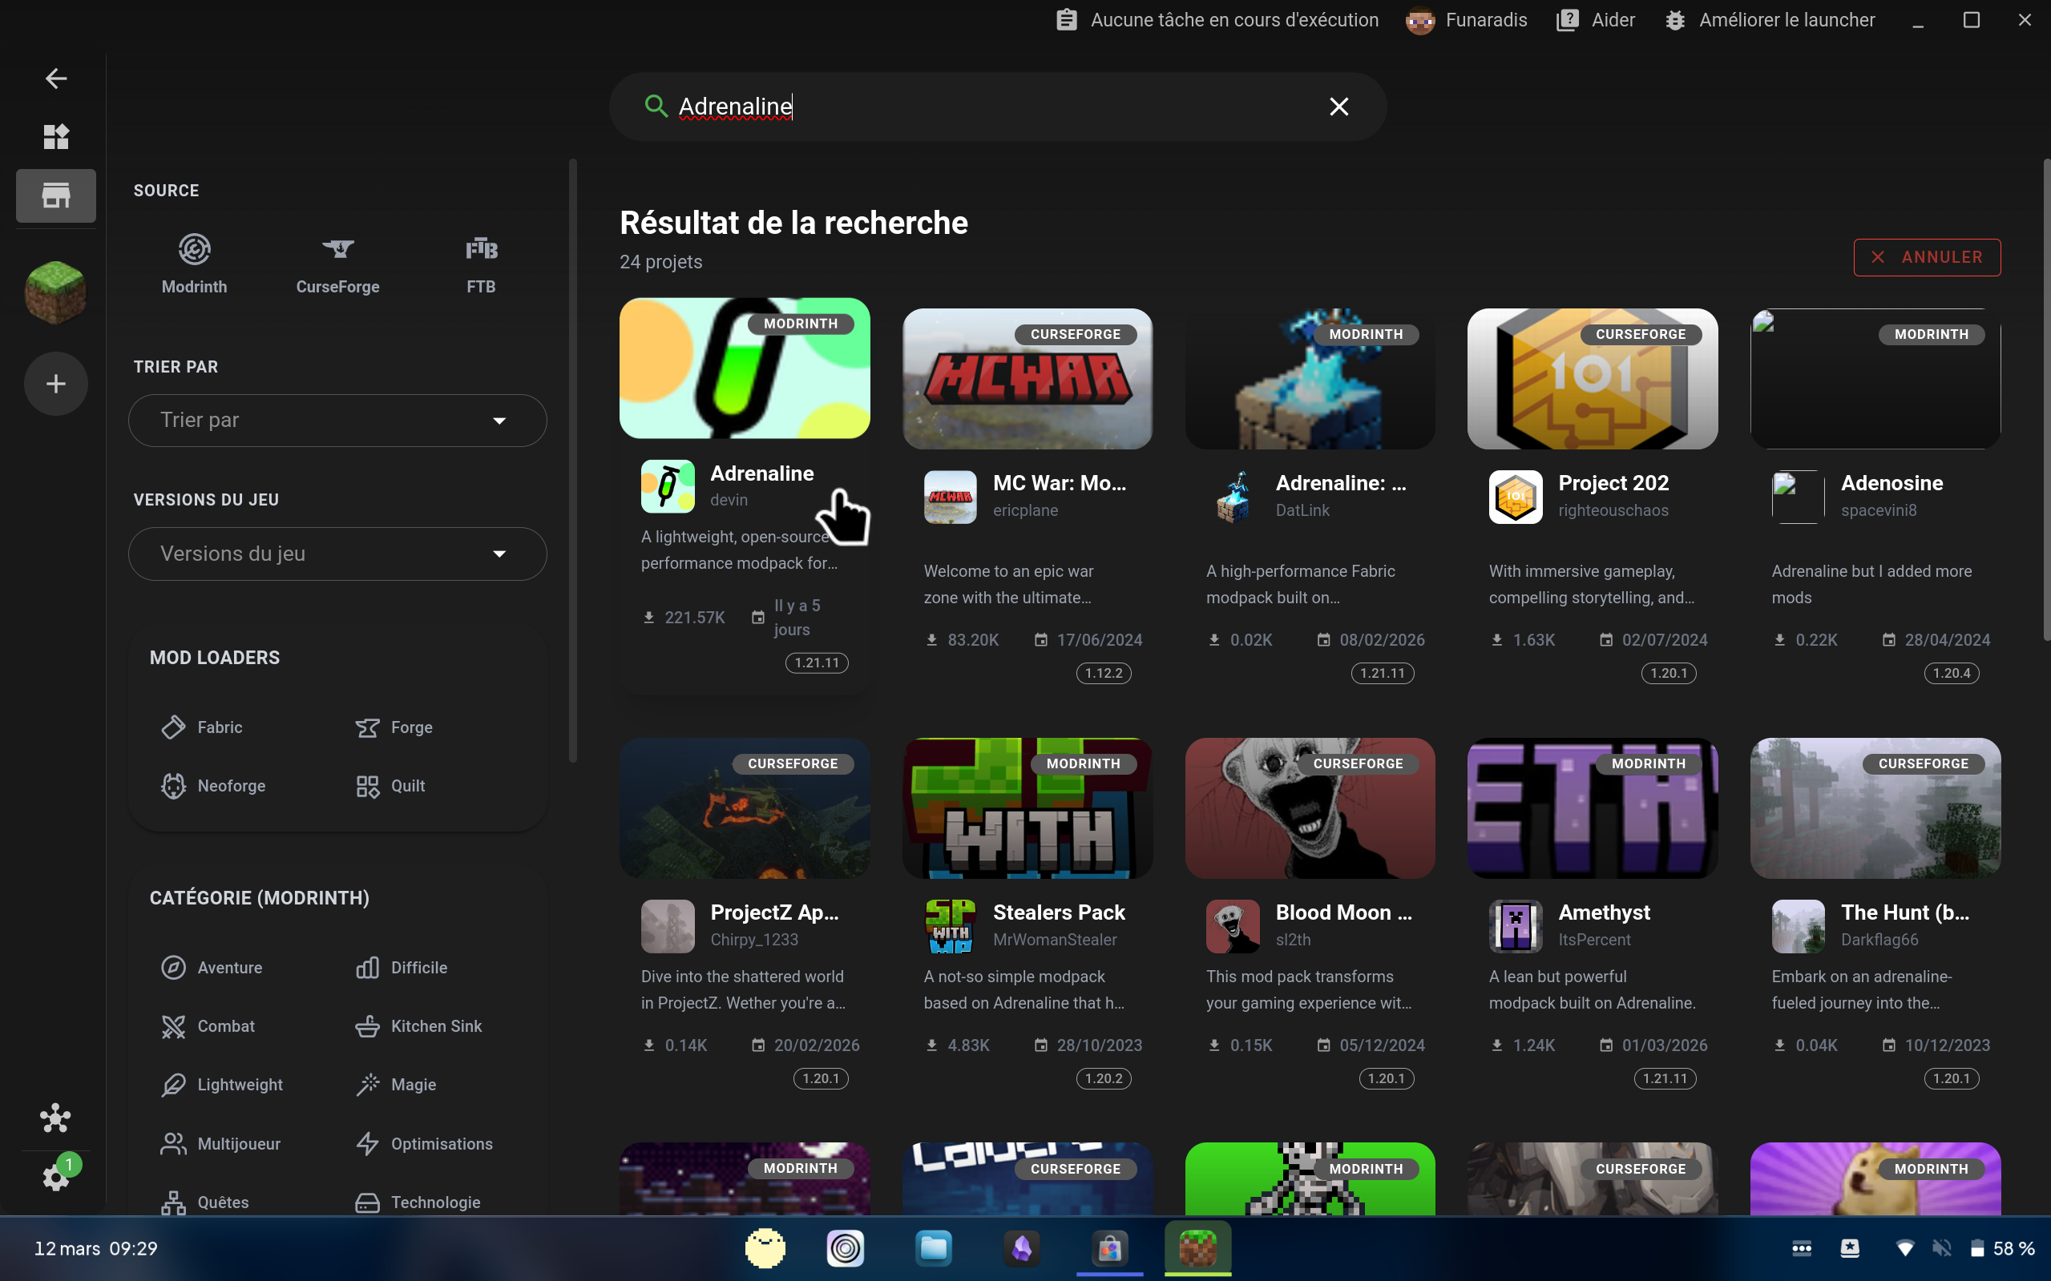The width and height of the screenshot is (2051, 1281).
Task: Open the Project 202 banner thumbnail
Action: coord(1593,379)
